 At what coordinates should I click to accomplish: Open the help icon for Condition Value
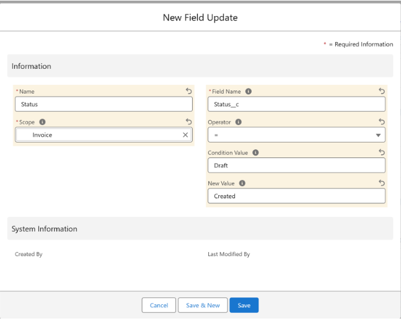pyautogui.click(x=256, y=152)
